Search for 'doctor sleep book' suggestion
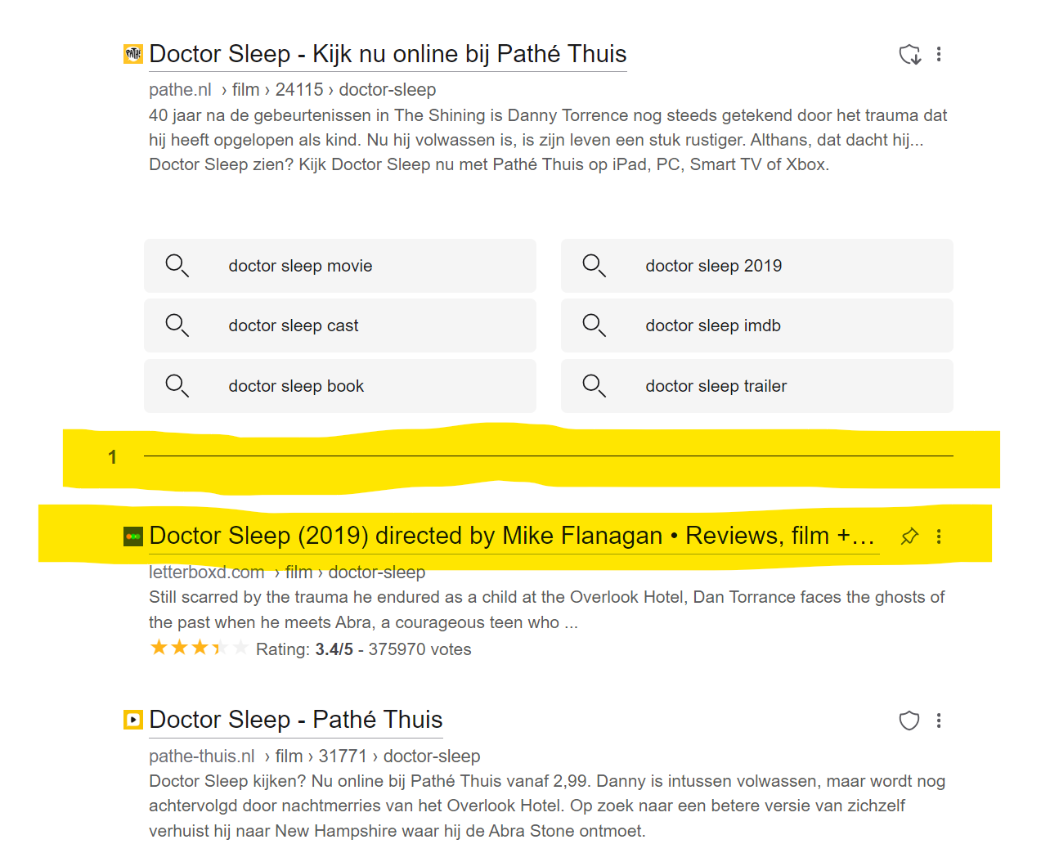 click(296, 386)
